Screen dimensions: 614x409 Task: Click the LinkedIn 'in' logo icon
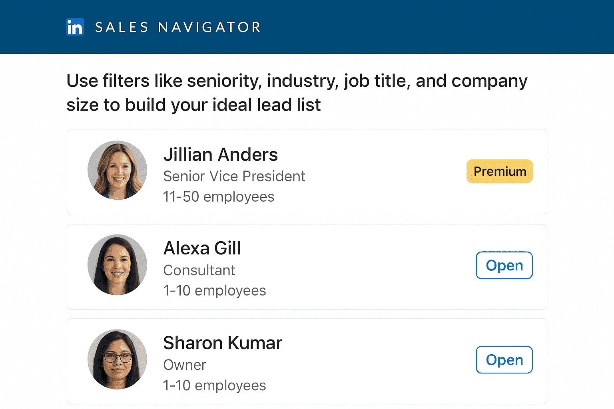[75, 27]
